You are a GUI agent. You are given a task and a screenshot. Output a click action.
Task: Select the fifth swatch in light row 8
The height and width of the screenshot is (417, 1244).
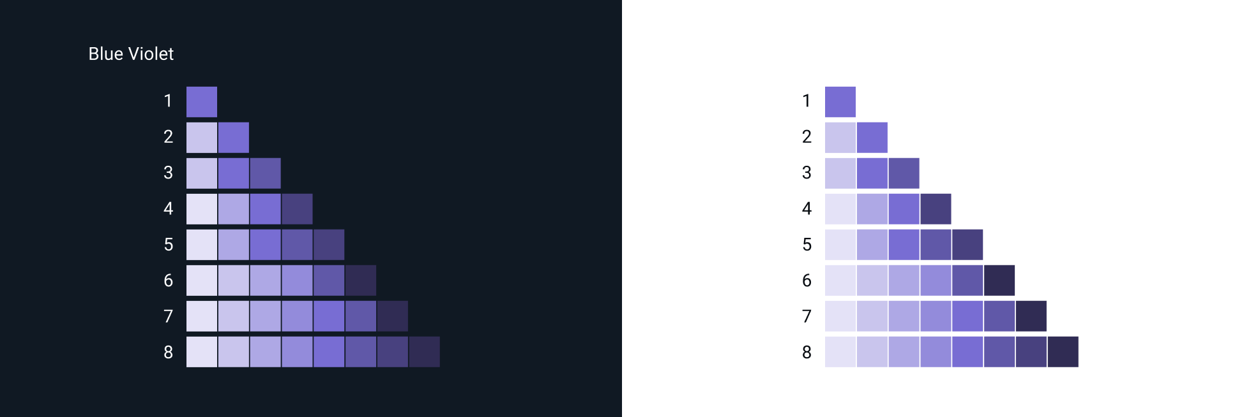pyautogui.click(x=967, y=352)
